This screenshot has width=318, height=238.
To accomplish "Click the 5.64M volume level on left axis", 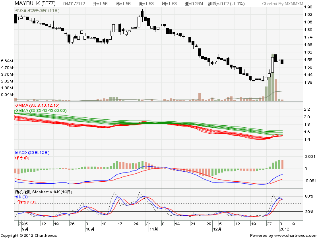I will (7, 61).
